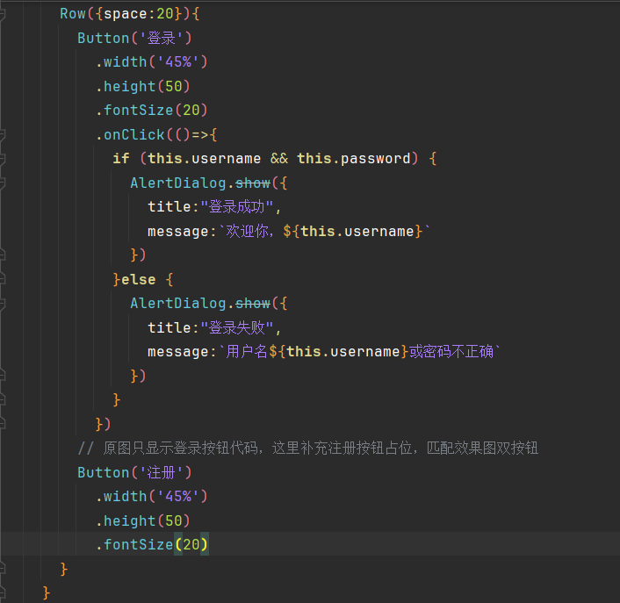This screenshot has width=620, height=603.
Task: Click the title "登录失败" line
Action: pos(214,327)
